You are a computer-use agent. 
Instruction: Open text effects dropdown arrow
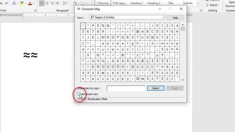[x=18, y=3]
